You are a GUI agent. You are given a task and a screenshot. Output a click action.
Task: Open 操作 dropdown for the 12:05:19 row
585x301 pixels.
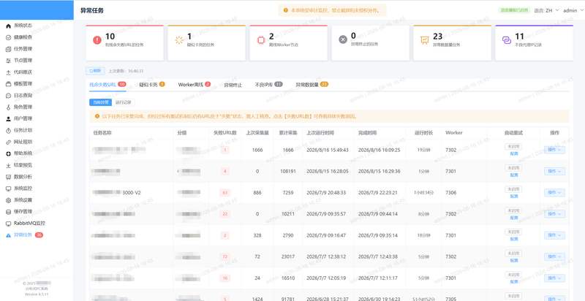pos(554,278)
